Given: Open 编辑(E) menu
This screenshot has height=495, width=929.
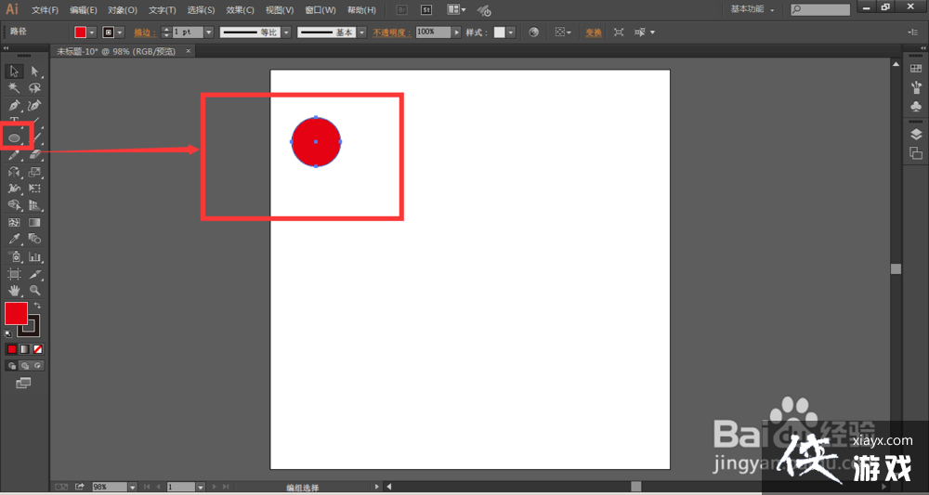Looking at the screenshot, I should [84, 10].
